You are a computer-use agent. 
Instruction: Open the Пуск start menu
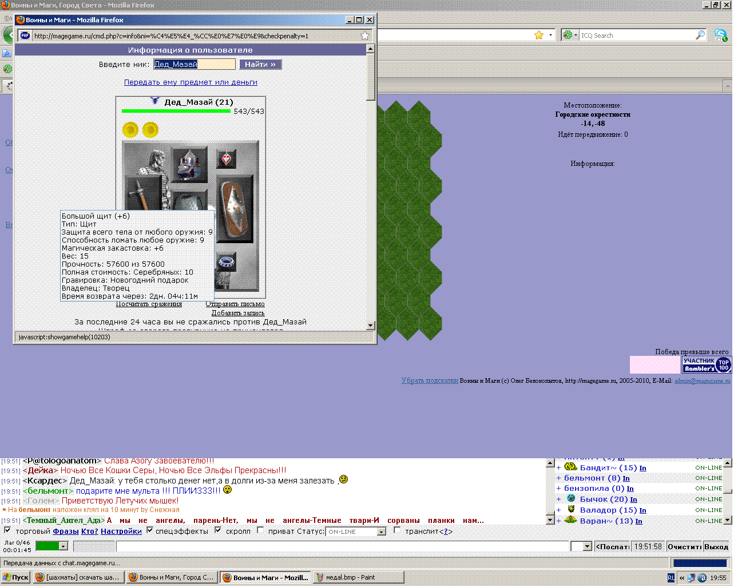point(16,577)
